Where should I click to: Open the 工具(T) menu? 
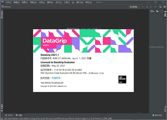(x=67, y=2)
